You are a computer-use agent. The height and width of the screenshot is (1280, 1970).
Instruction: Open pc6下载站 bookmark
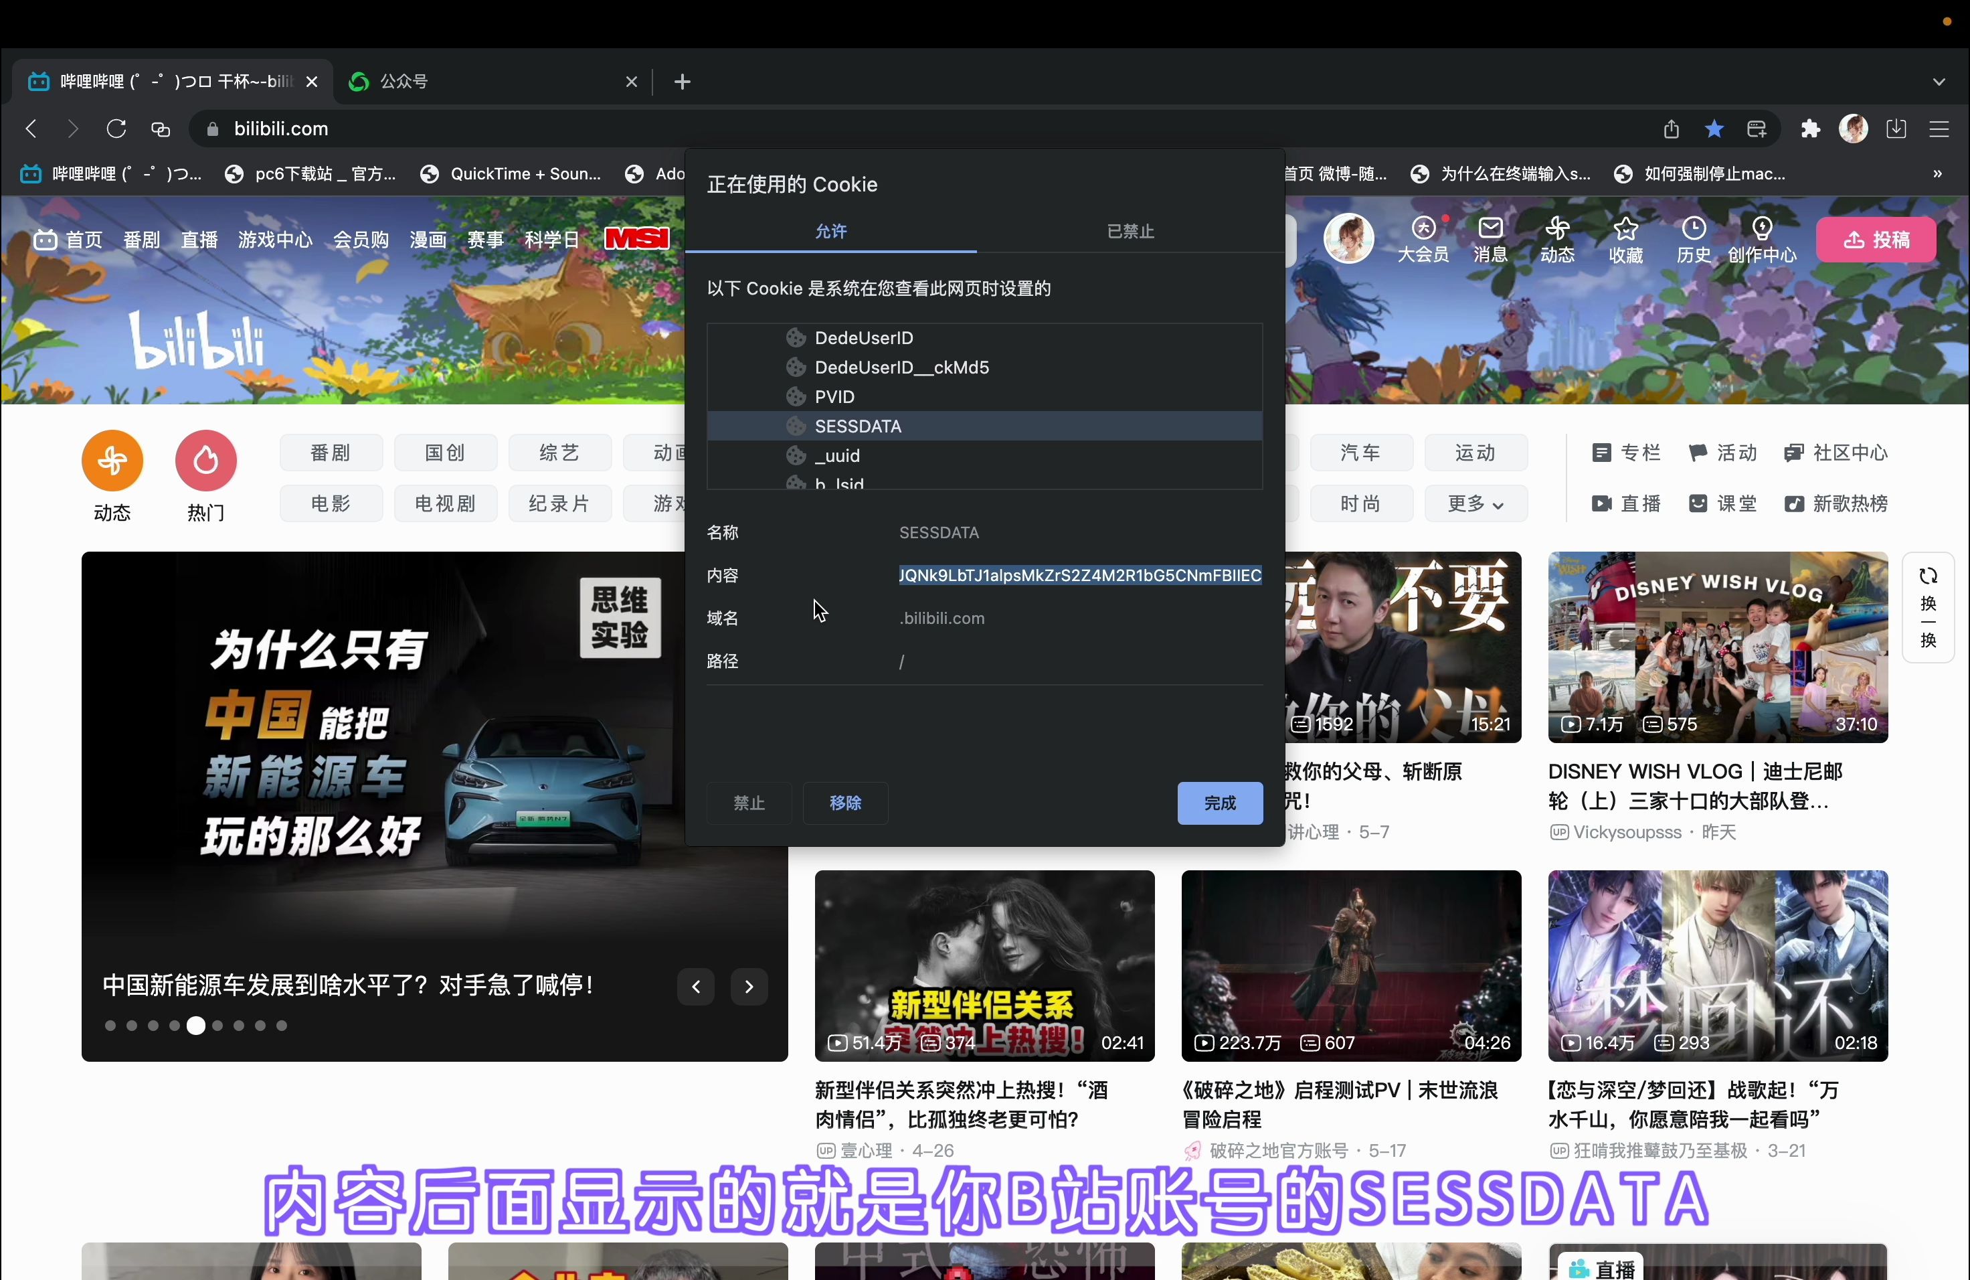click(x=311, y=174)
